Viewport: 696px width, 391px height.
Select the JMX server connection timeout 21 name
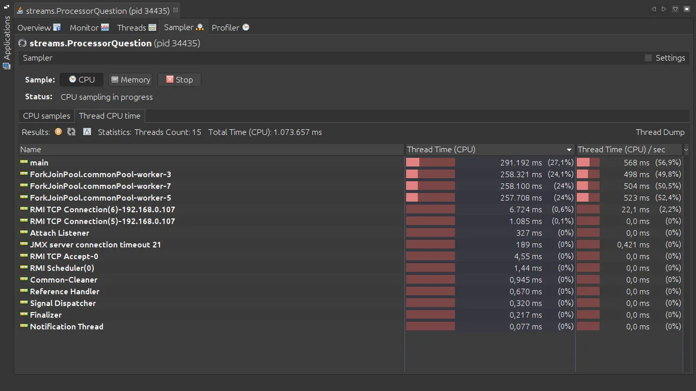[x=95, y=245]
